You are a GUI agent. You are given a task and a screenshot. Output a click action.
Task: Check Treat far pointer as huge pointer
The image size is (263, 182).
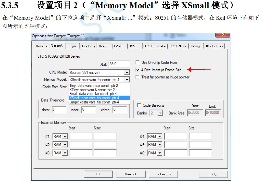(x=138, y=77)
